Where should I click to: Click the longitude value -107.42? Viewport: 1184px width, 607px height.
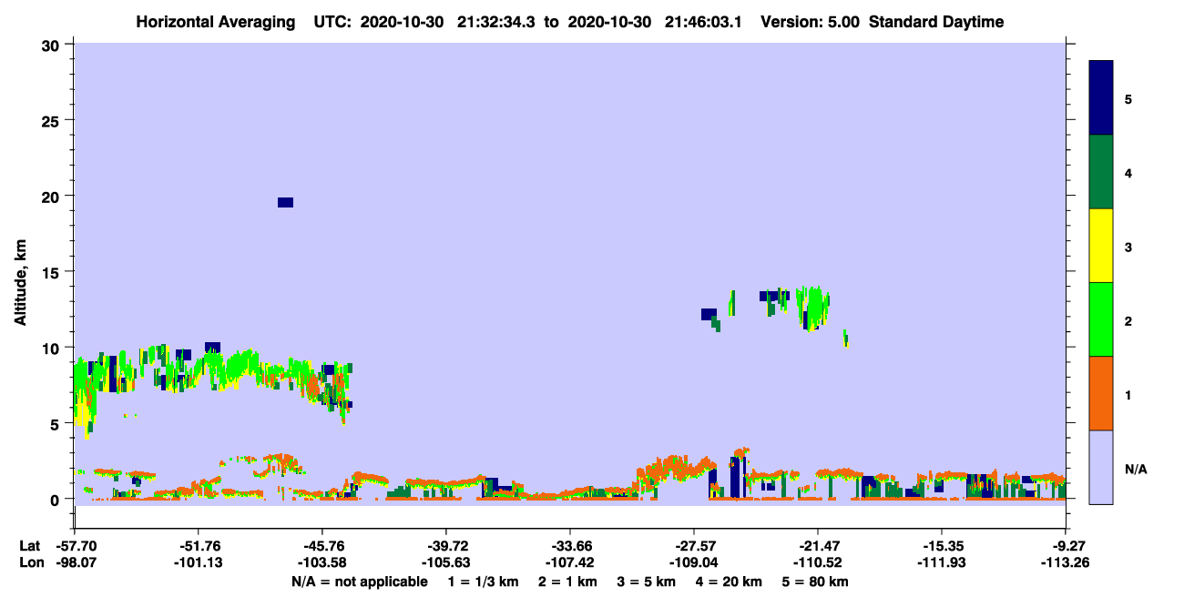[570, 562]
